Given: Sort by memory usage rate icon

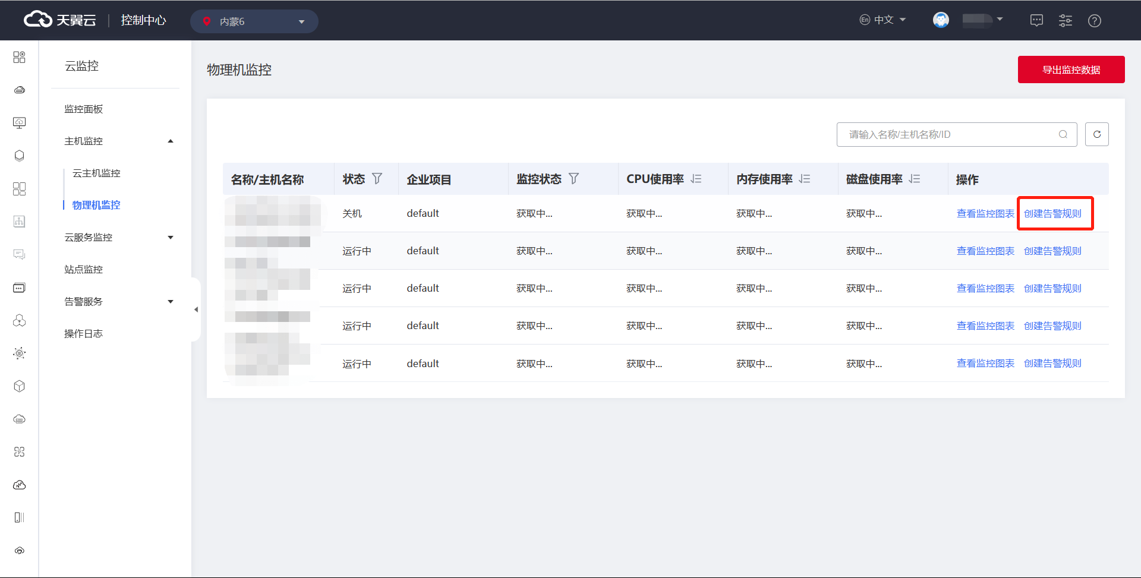Looking at the screenshot, I should pos(805,179).
